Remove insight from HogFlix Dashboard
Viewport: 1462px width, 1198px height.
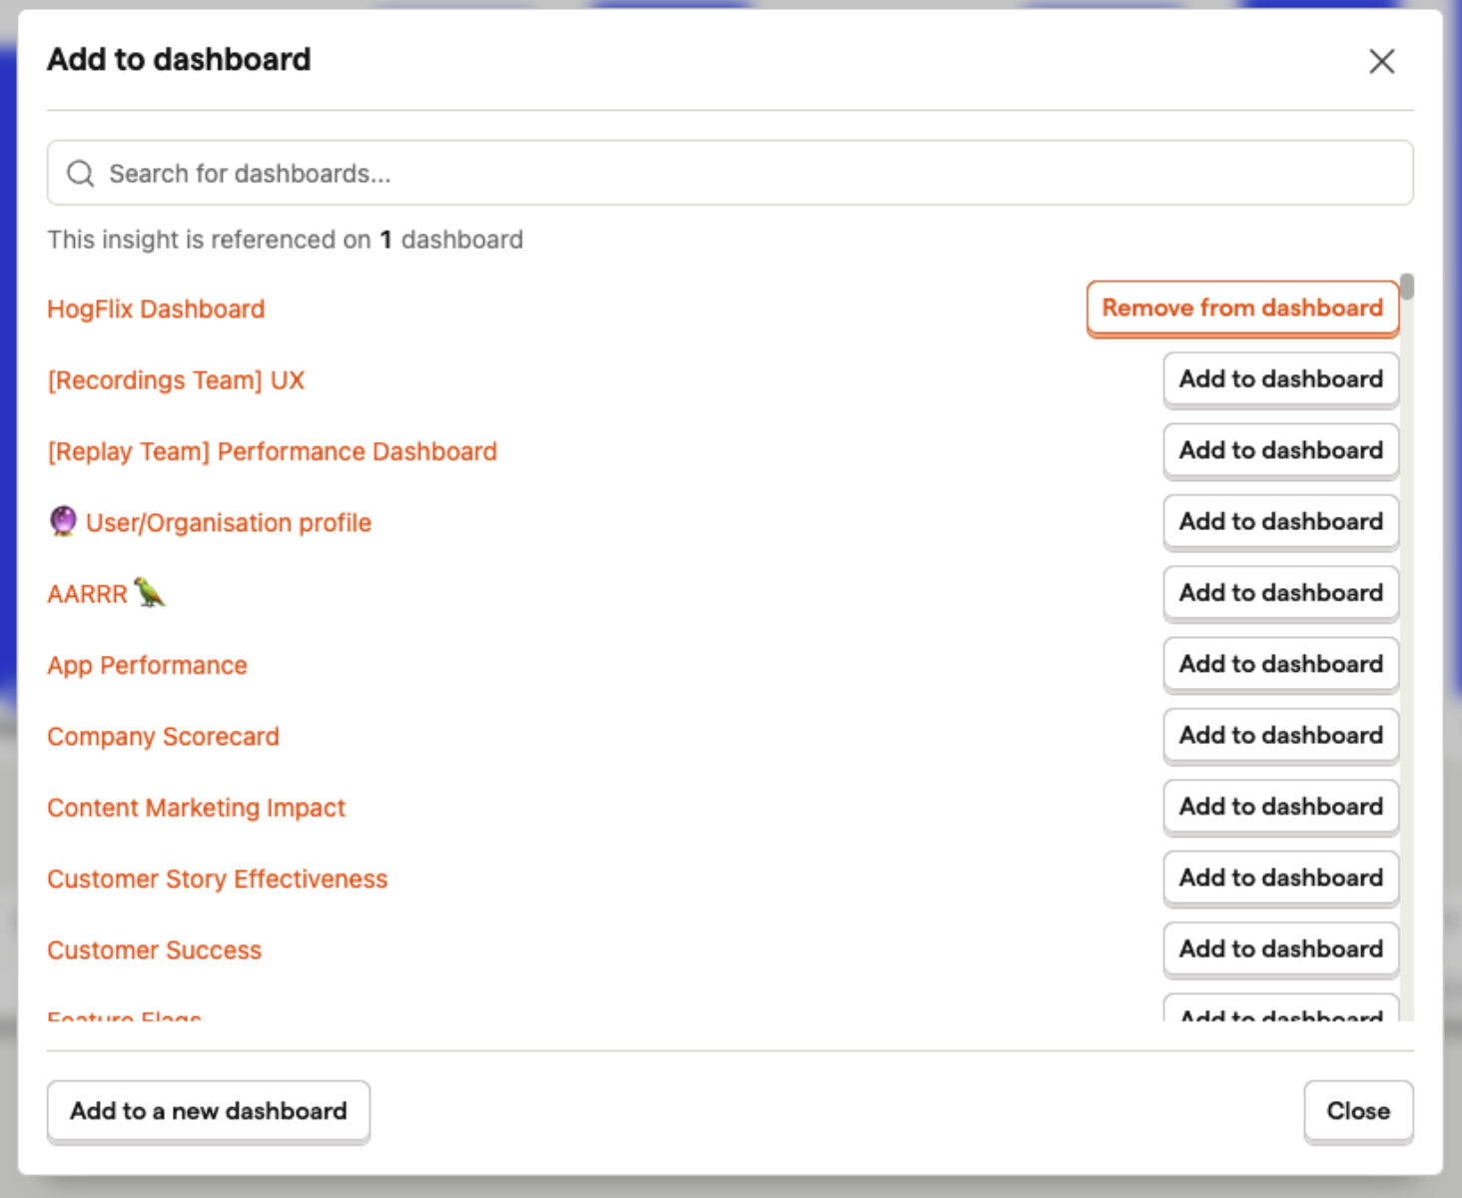pyautogui.click(x=1242, y=308)
